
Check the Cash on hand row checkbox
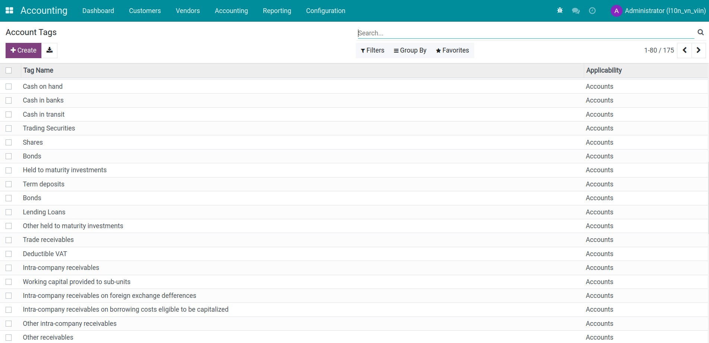[x=9, y=86]
